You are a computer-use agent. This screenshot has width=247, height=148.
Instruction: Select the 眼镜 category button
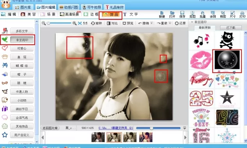click(x=22, y=83)
